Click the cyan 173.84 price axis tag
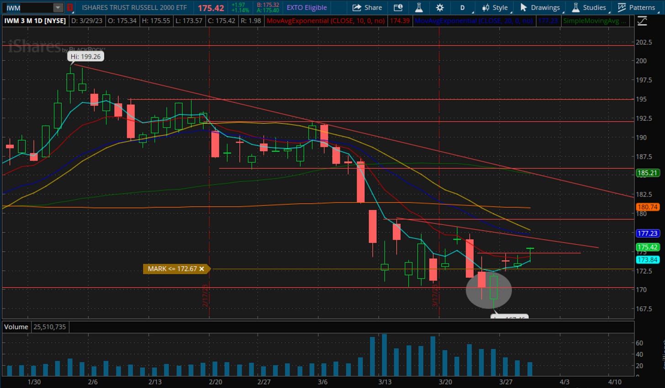This screenshot has width=665, height=388. point(647,260)
